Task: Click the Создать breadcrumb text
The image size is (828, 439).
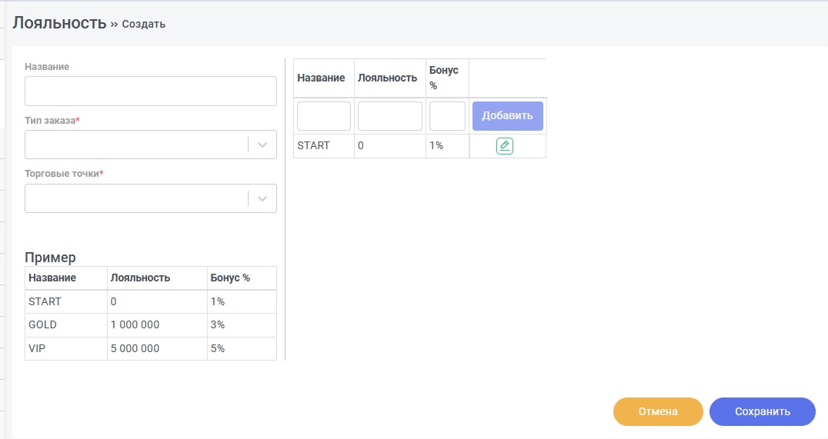Action: tap(144, 24)
